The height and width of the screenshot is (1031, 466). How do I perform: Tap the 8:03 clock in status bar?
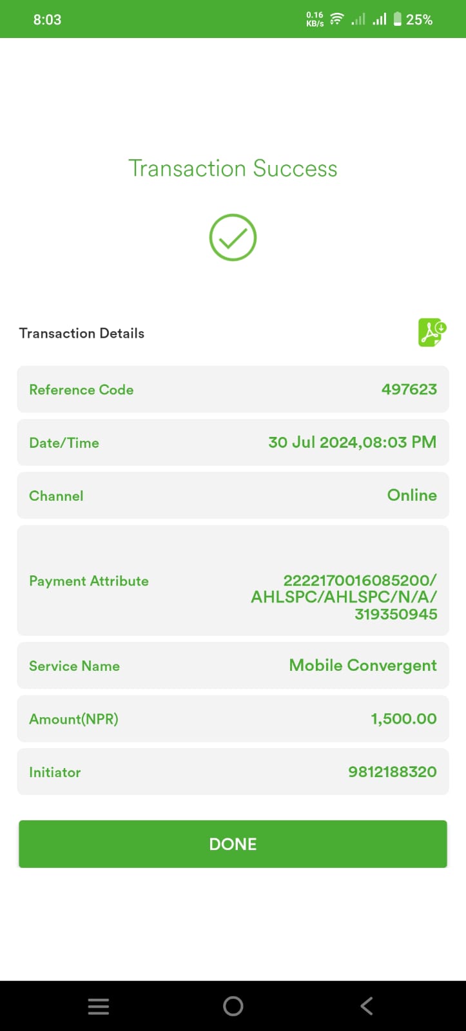47,19
